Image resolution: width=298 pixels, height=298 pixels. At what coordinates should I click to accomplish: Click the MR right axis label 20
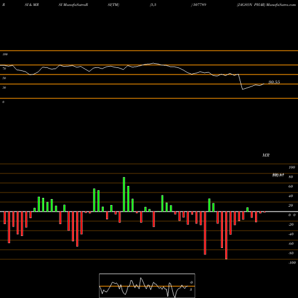(x=291, y=206)
